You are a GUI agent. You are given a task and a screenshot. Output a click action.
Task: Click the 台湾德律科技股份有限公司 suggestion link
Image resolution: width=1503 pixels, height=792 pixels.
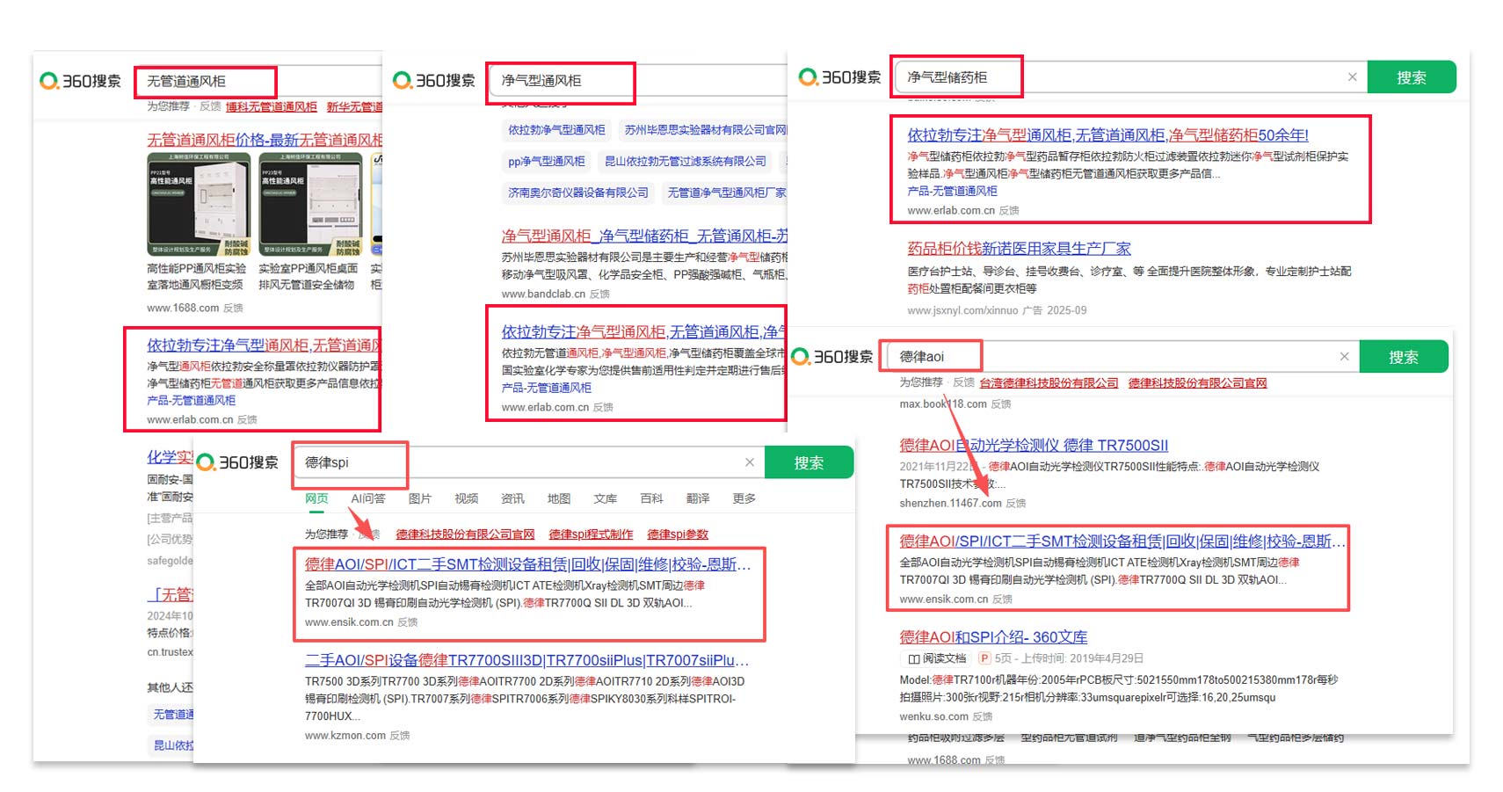coord(1049,383)
